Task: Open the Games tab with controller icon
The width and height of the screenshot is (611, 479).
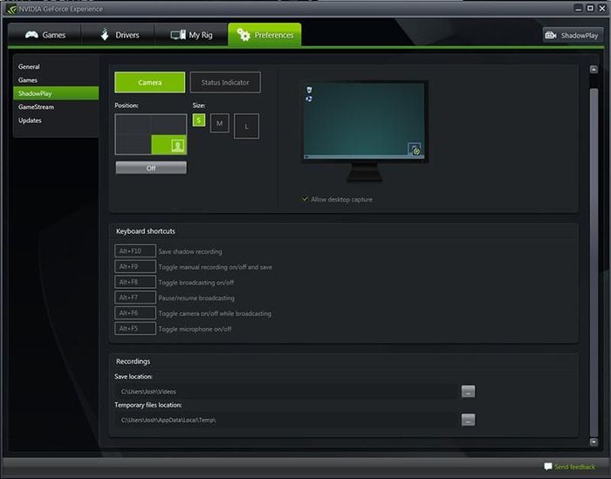Action: pyautogui.click(x=45, y=35)
